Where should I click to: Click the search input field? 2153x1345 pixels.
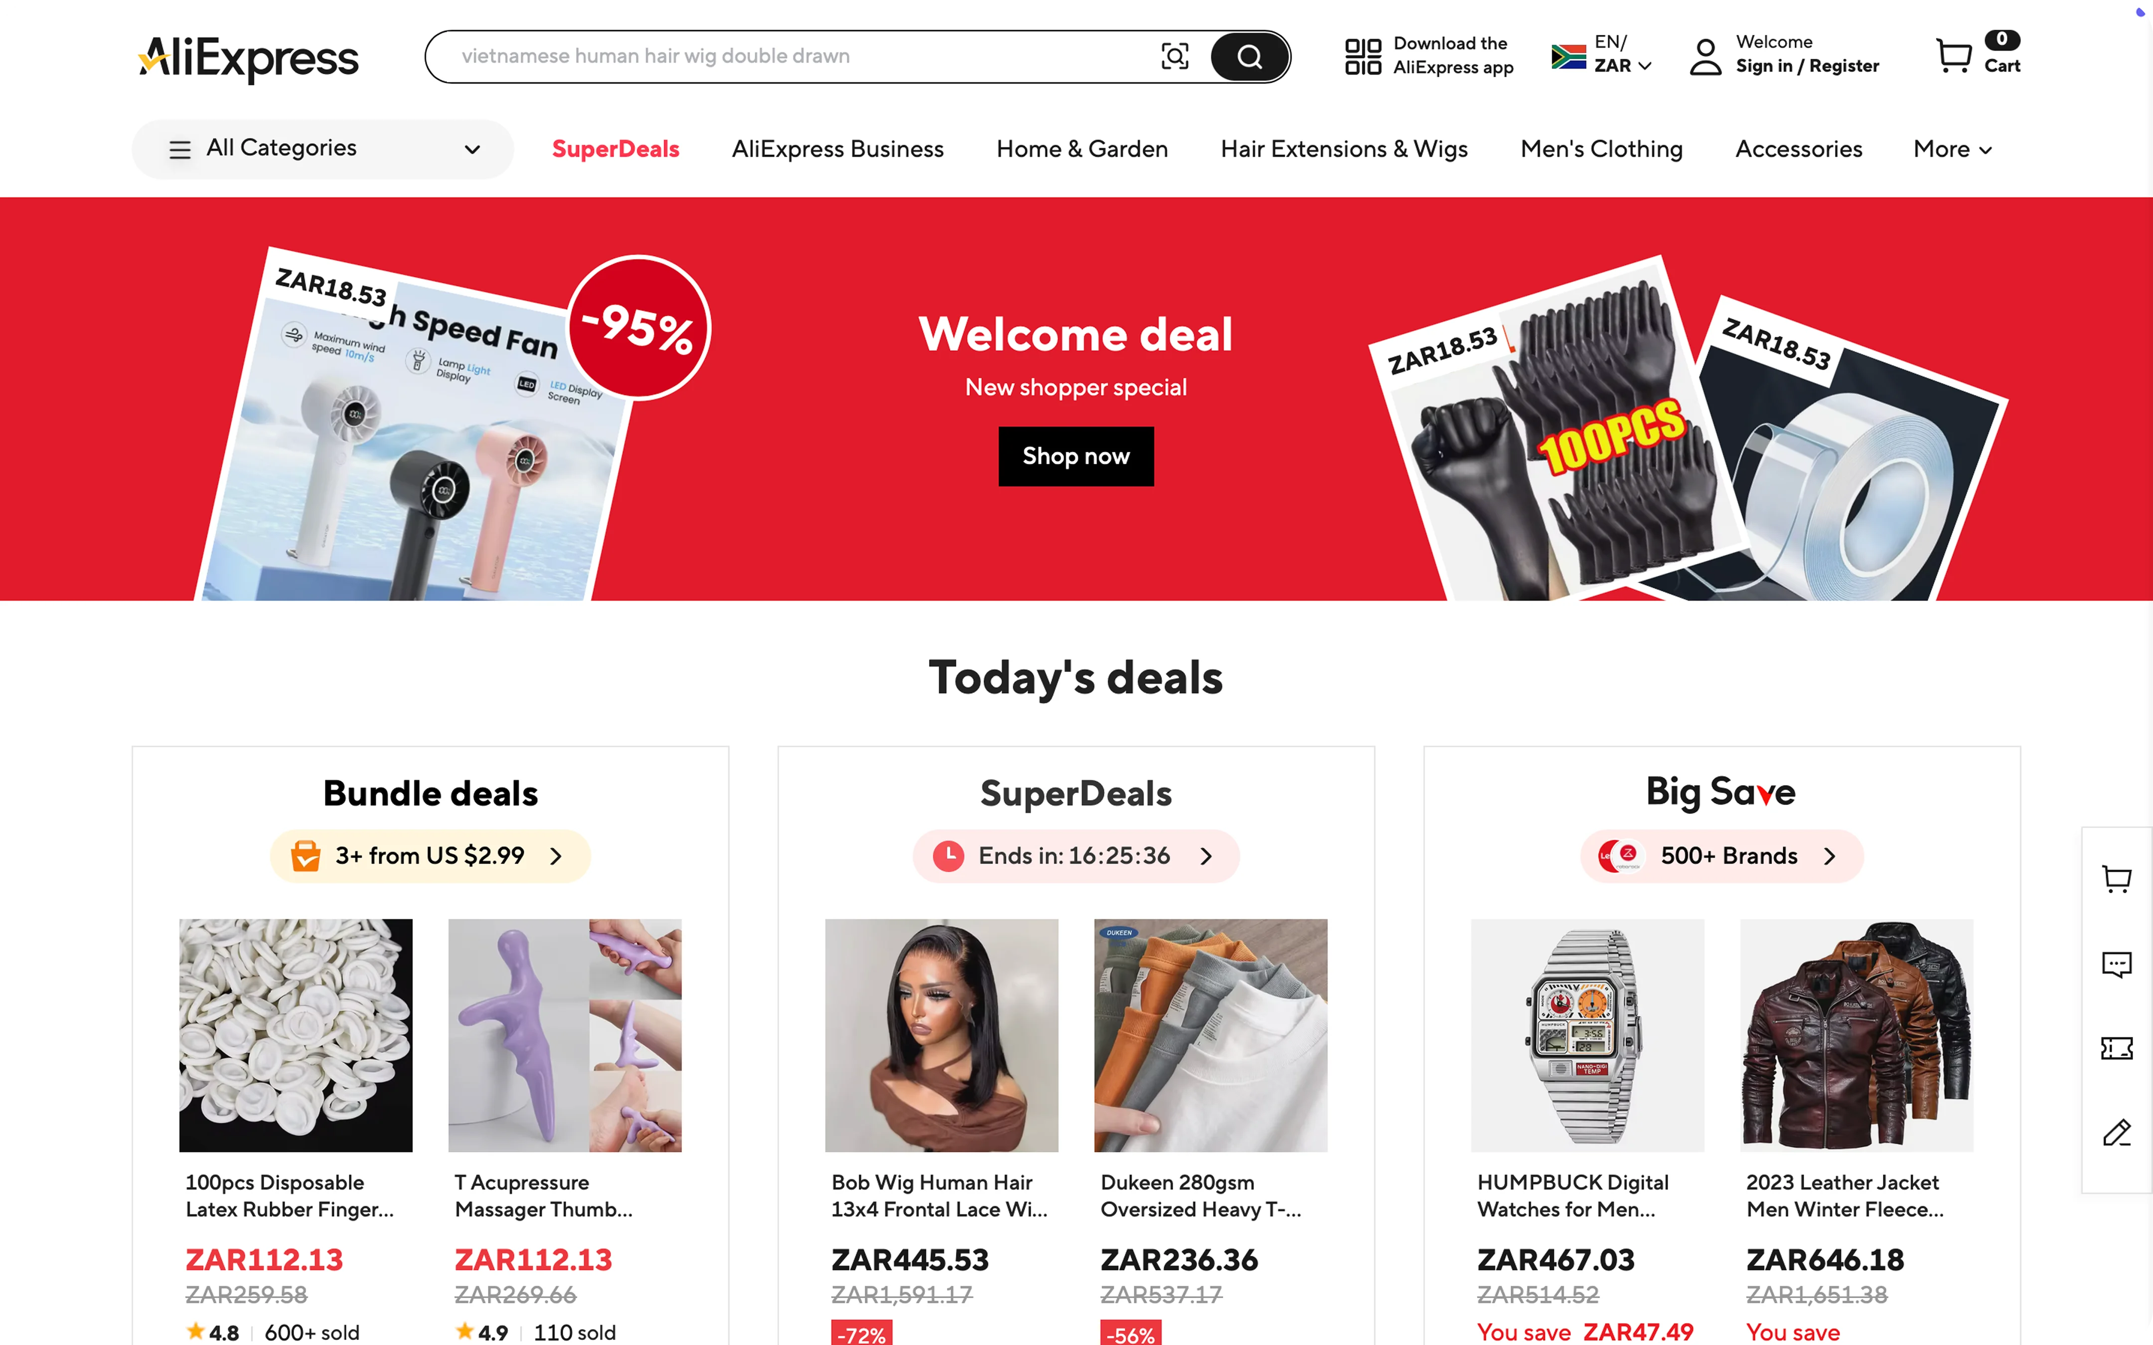point(805,56)
